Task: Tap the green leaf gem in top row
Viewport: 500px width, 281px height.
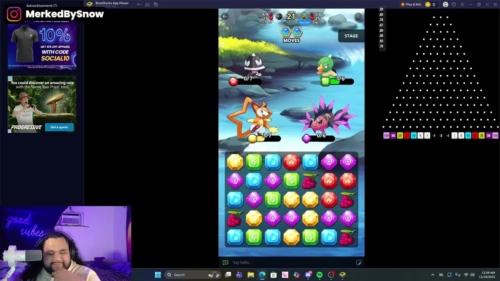Action: pyautogui.click(x=254, y=162)
